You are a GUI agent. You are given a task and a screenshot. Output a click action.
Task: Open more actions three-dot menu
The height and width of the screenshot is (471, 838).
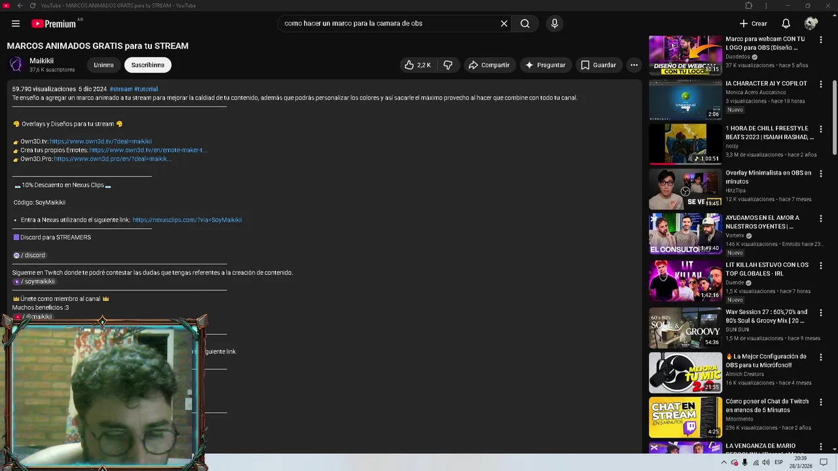pyautogui.click(x=634, y=65)
